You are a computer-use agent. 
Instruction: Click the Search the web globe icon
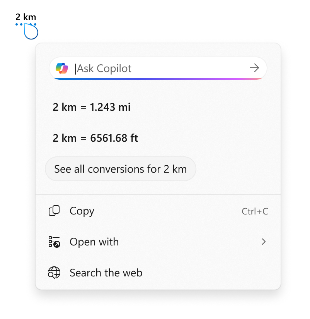coord(54,273)
